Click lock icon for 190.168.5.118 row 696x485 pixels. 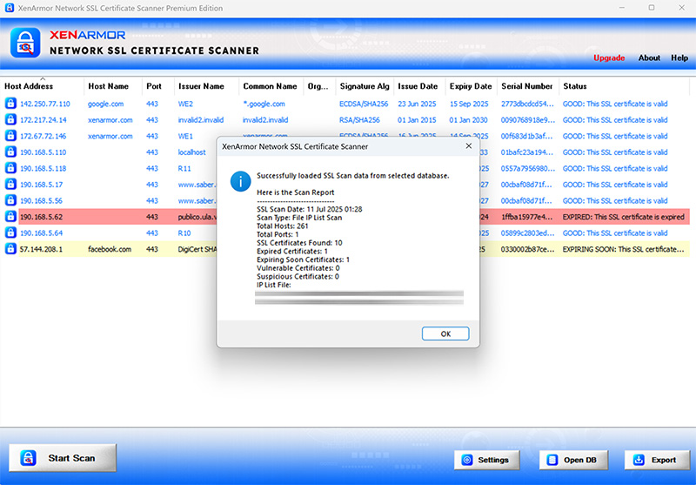[x=10, y=168]
